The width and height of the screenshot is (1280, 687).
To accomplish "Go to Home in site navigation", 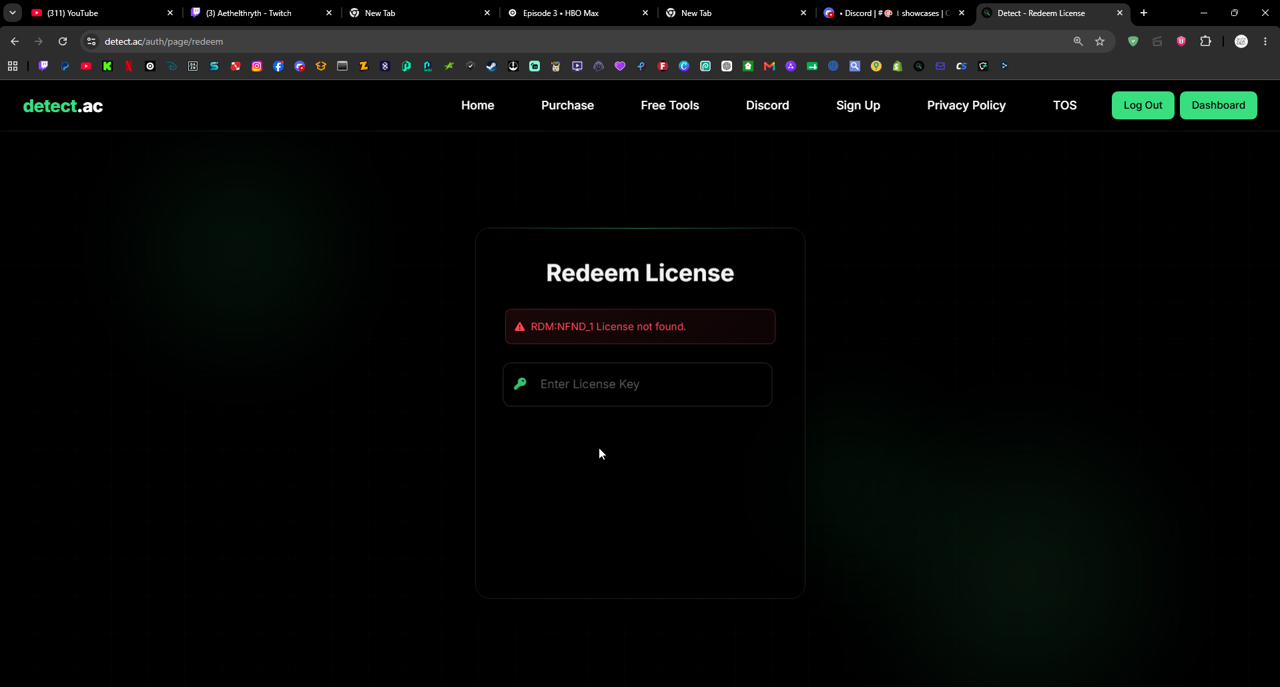I will point(478,105).
